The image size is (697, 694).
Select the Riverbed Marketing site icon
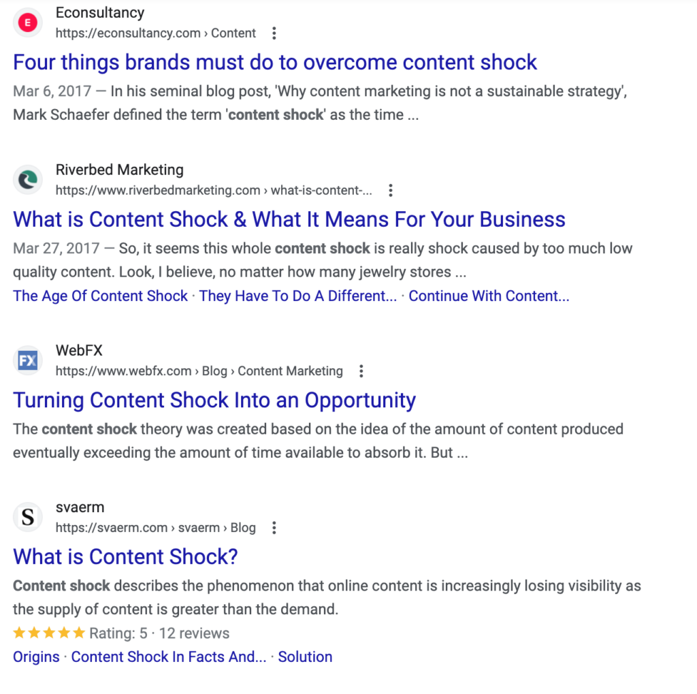(x=27, y=179)
